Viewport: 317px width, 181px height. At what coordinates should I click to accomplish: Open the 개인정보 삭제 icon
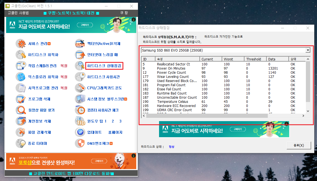point(21,121)
